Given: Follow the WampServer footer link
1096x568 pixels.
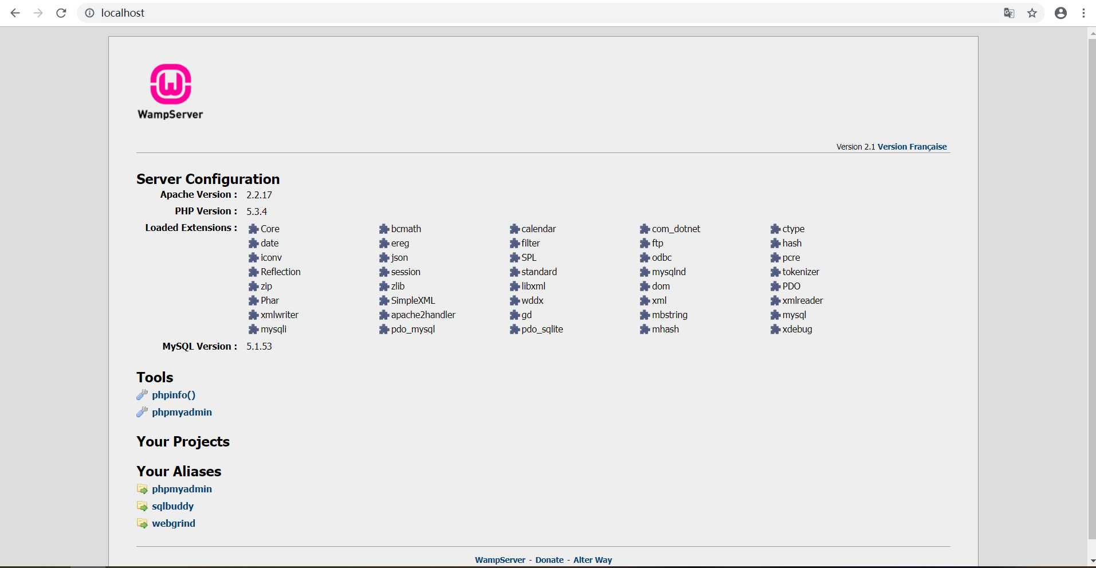Looking at the screenshot, I should (500, 560).
